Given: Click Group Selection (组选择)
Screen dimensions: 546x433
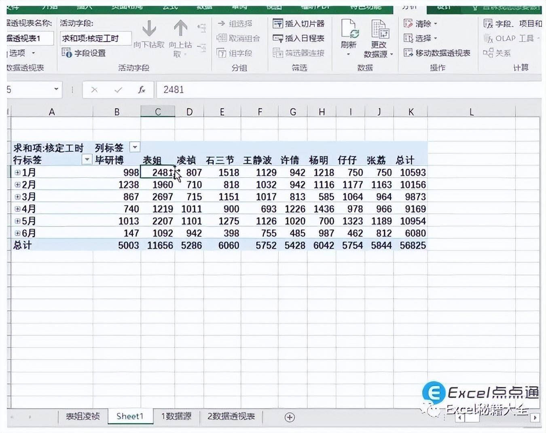Looking at the screenshot, I should [235, 23].
